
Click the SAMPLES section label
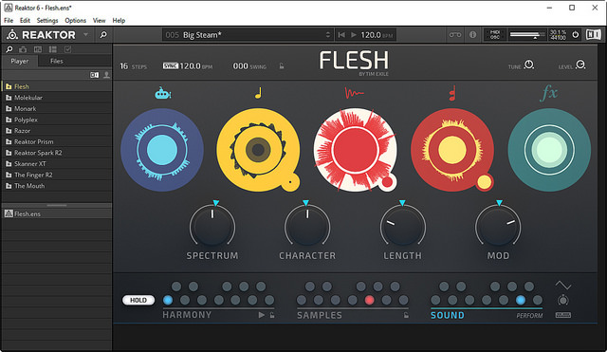pyautogui.click(x=320, y=315)
